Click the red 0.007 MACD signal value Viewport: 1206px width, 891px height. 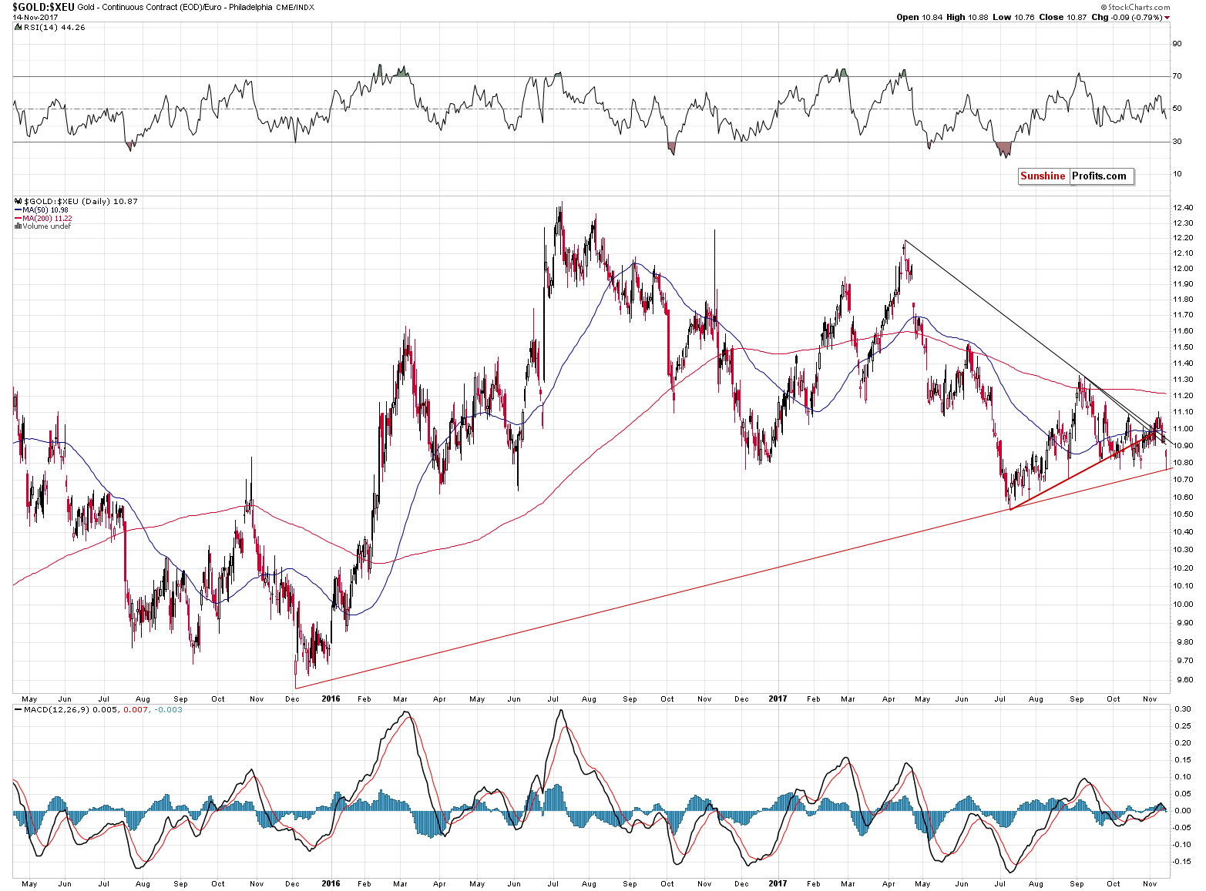coord(136,709)
